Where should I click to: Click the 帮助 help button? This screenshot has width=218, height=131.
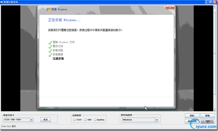tap(207, 116)
